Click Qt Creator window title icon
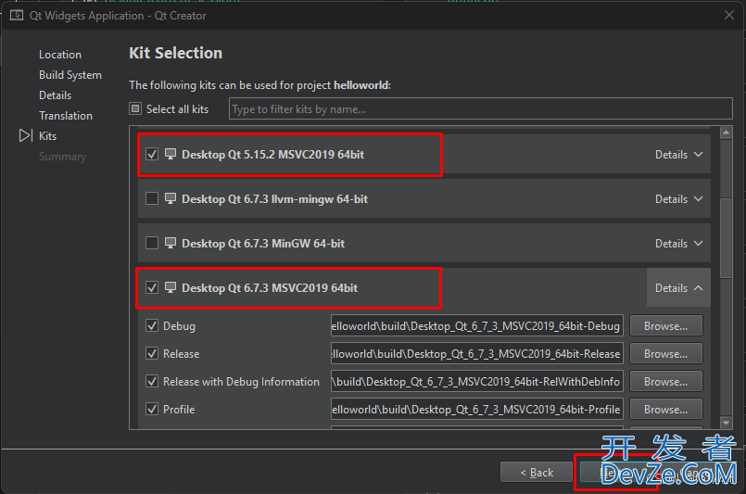 pyautogui.click(x=17, y=15)
